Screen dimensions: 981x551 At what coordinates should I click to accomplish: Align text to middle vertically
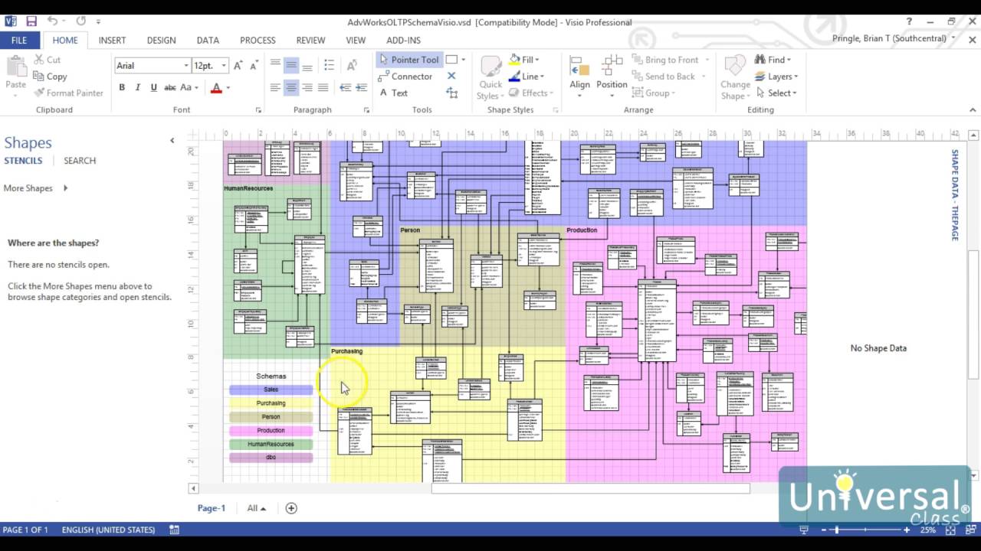point(291,66)
